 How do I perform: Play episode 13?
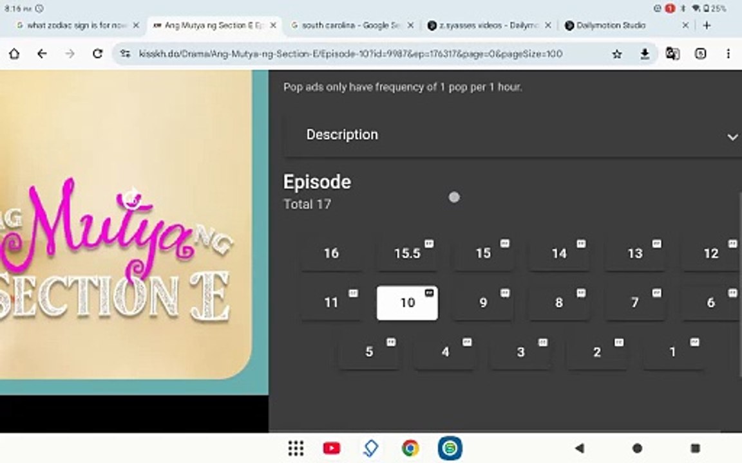[x=635, y=253]
